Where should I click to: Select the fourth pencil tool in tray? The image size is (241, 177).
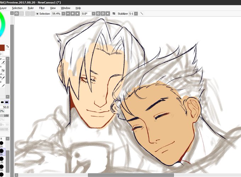3,86
